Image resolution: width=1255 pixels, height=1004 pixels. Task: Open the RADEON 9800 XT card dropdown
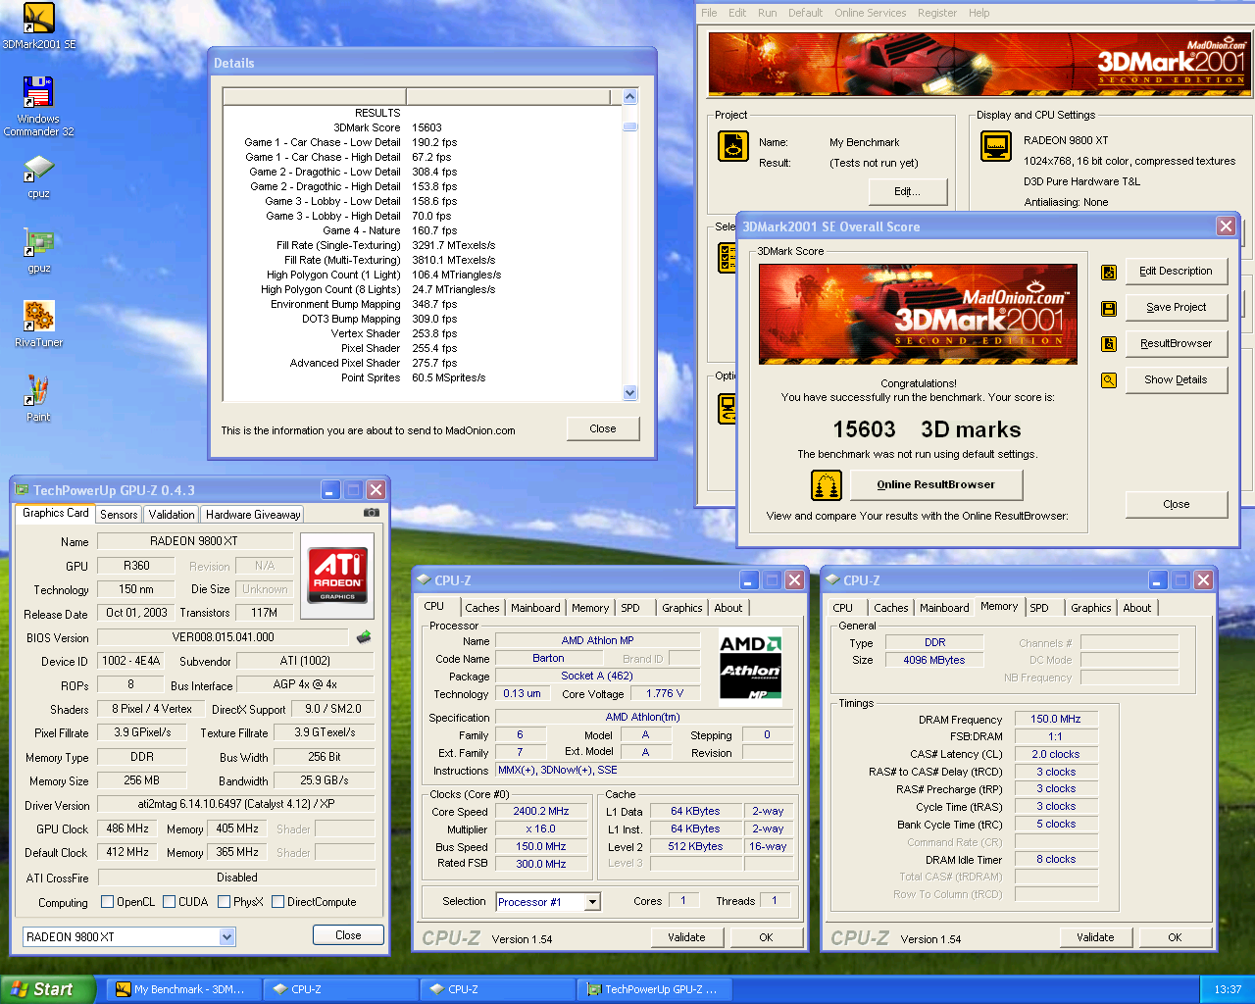coord(226,937)
